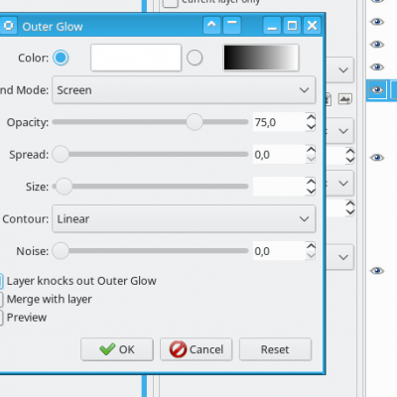The width and height of the screenshot is (397, 397).
Task: Click Reset to restore default values
Action: (x=275, y=349)
